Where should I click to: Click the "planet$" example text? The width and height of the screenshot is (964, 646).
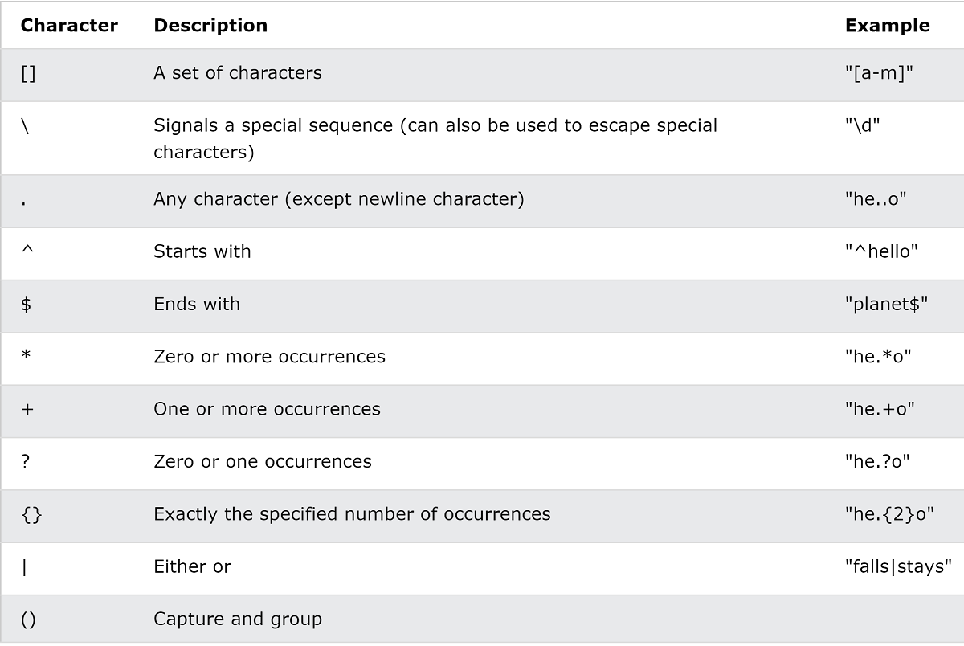point(886,305)
